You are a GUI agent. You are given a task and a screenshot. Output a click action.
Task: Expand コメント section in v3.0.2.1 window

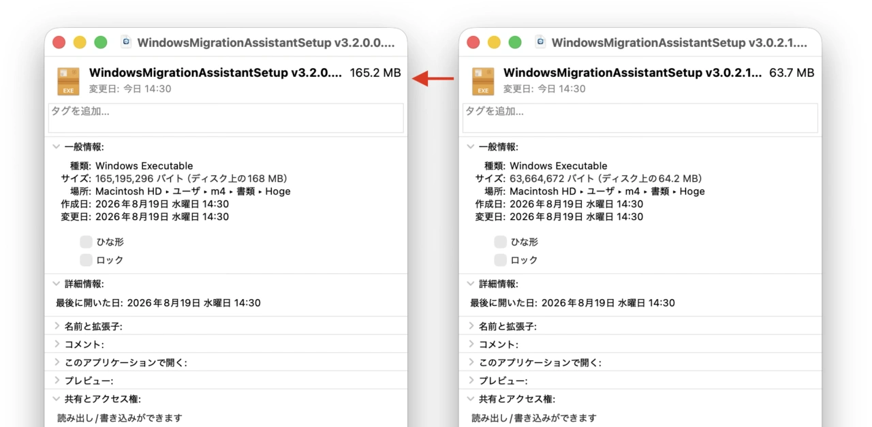(471, 344)
